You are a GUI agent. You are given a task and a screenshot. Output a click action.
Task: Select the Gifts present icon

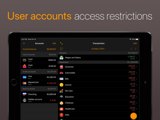[61, 115]
